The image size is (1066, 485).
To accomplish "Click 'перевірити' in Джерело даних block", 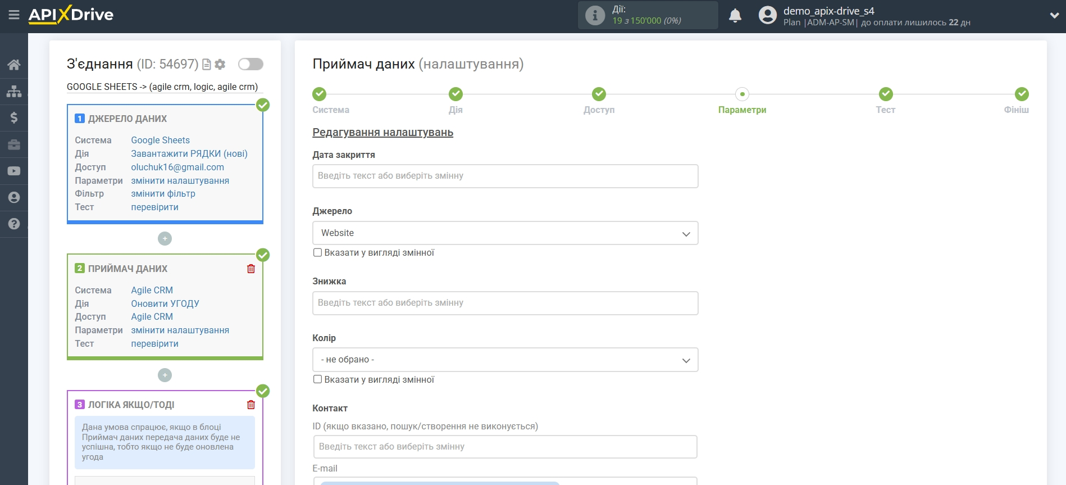I will [155, 207].
